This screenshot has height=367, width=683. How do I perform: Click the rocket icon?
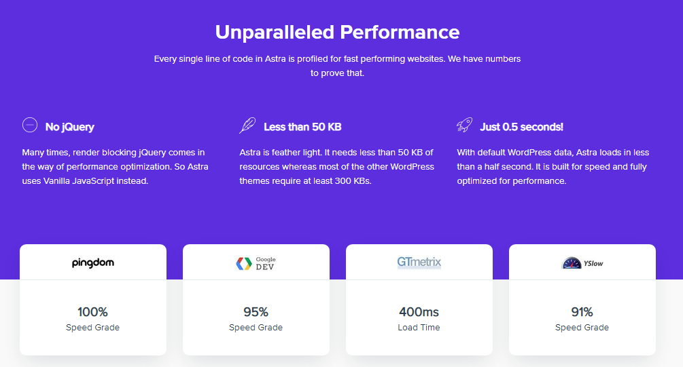click(x=465, y=125)
